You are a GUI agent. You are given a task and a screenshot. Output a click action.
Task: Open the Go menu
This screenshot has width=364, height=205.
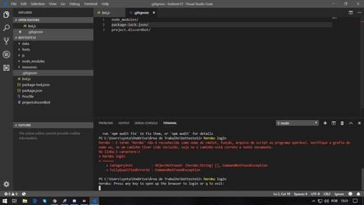(x=63, y=4)
